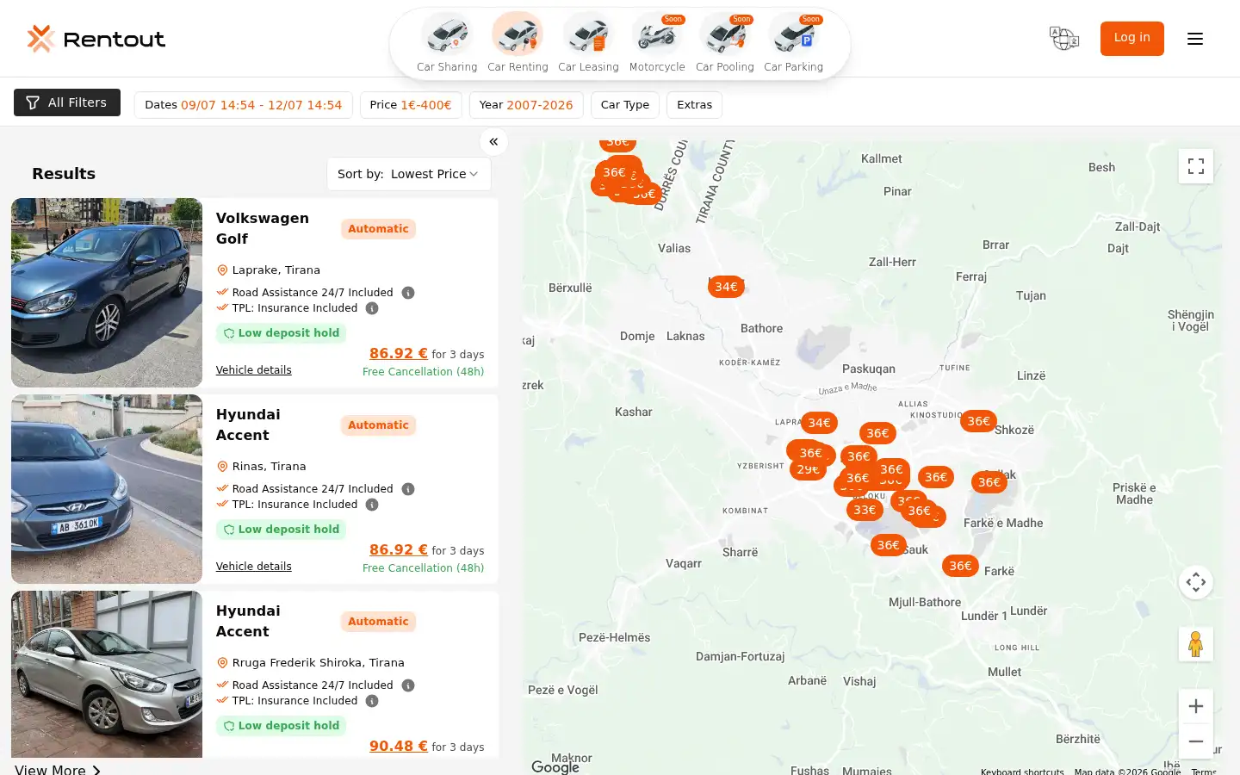1240x775 pixels.
Task: Show Road Assistance info for Rinas Hyundai Accent
Action: click(408, 489)
